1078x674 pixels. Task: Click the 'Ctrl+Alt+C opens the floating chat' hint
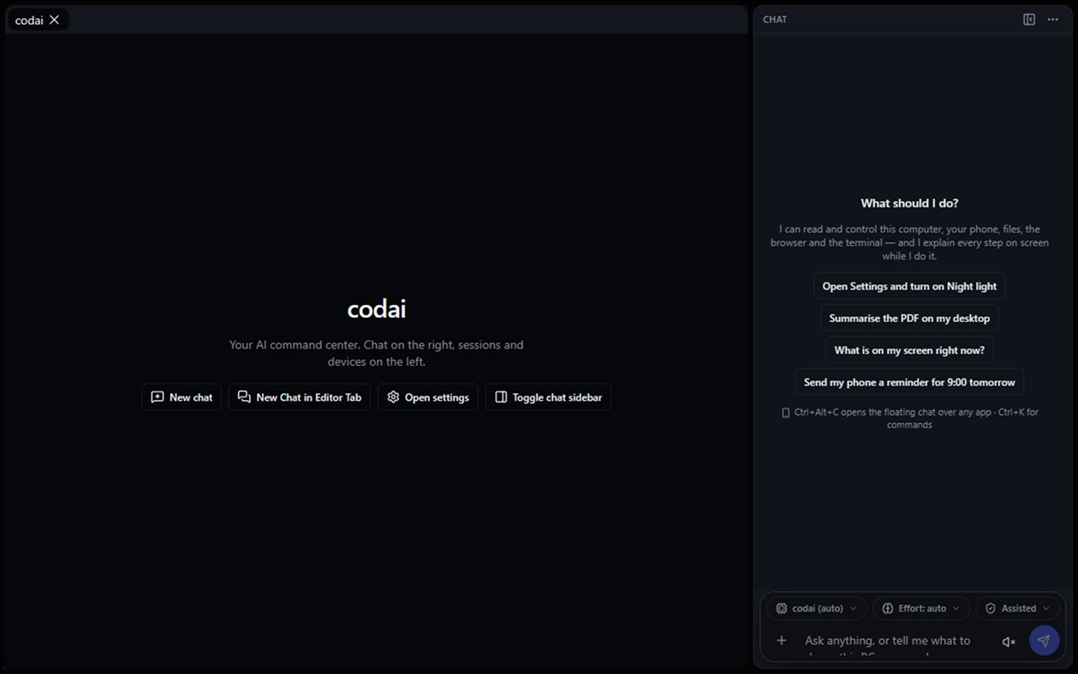909,418
